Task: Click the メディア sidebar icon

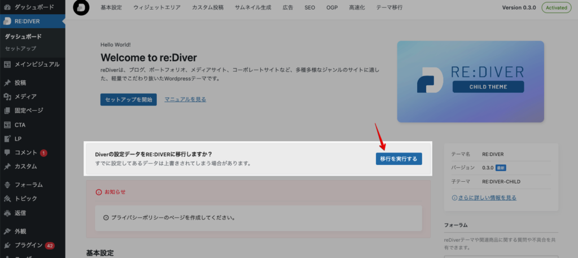Action: (x=7, y=97)
